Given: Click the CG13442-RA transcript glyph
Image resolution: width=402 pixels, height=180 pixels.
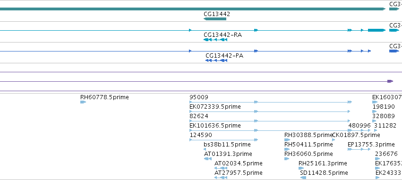Looking at the screenshot, I should tap(215, 40).
